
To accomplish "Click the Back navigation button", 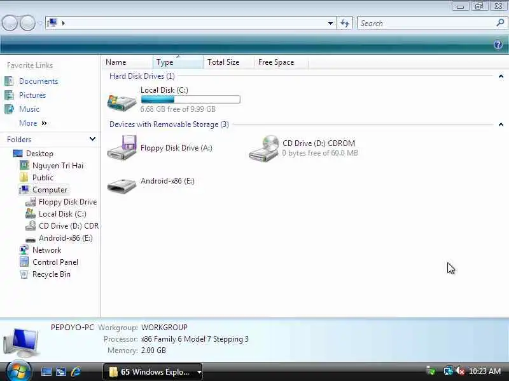I will (10, 23).
